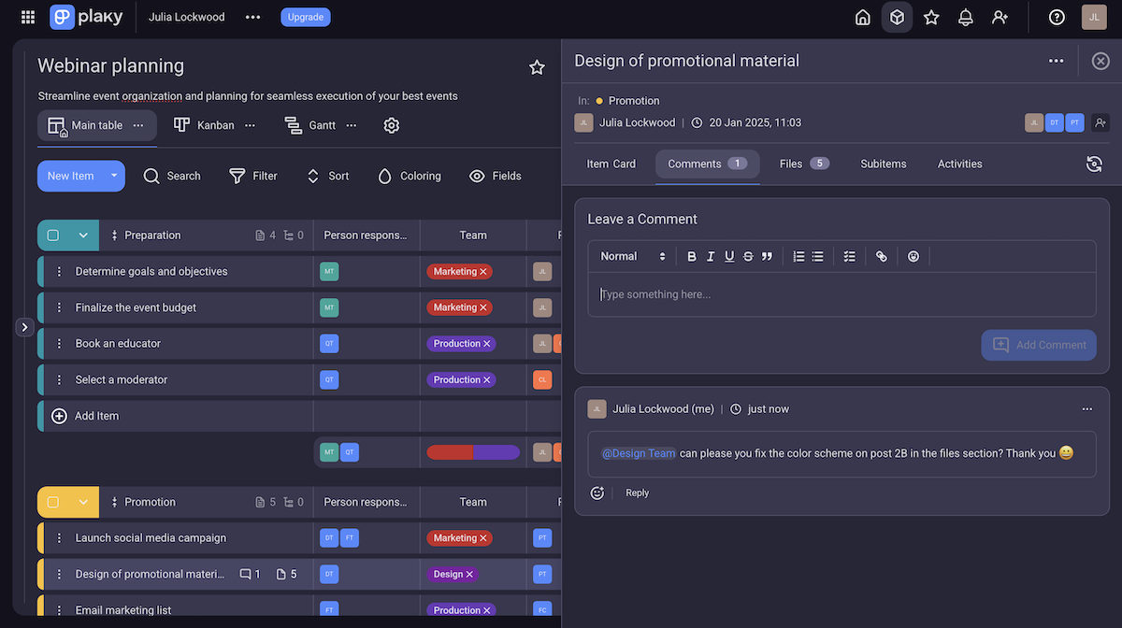Open the Filter panel

click(x=252, y=176)
